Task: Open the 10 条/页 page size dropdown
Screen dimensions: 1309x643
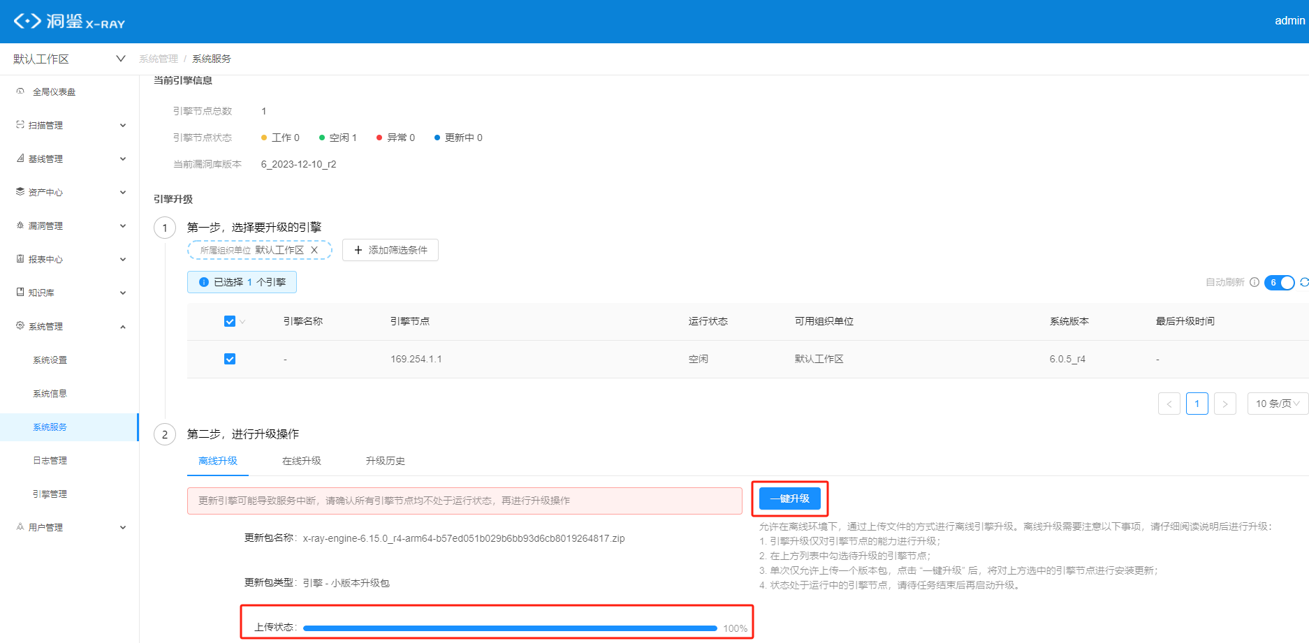Action: coord(1277,403)
